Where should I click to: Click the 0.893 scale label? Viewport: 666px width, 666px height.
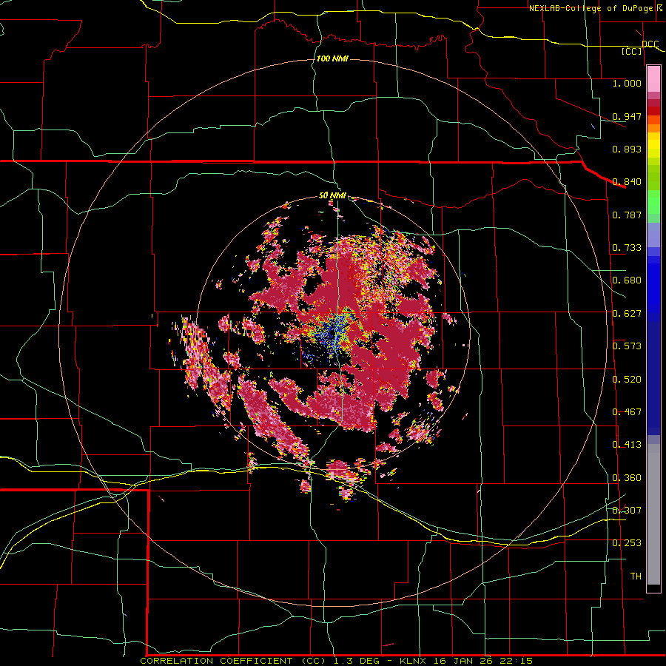click(x=627, y=149)
